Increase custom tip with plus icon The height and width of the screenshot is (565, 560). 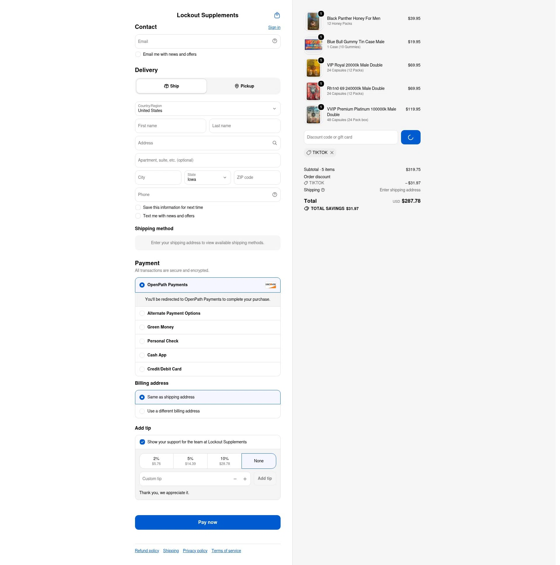pos(245,479)
